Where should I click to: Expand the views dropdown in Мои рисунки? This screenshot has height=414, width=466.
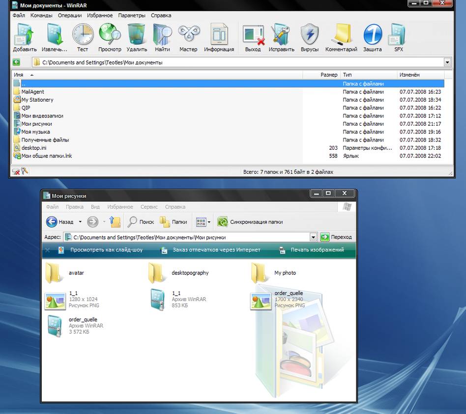209,221
